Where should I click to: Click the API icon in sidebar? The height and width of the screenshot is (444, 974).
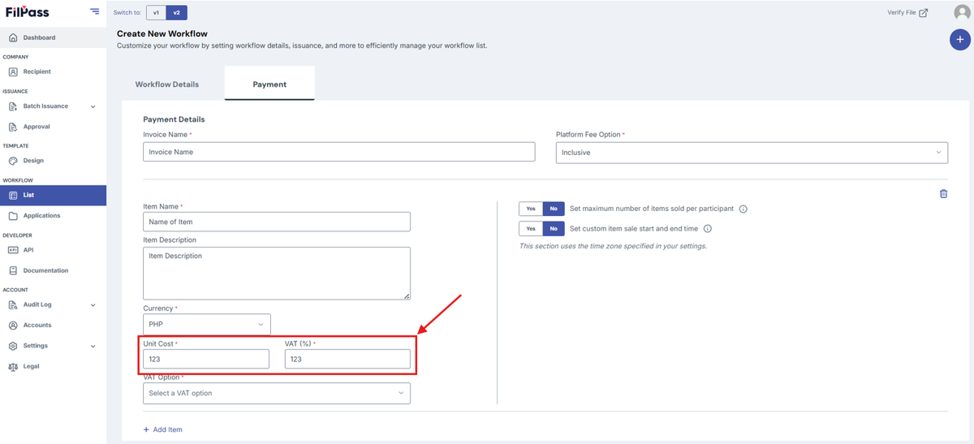[13, 250]
